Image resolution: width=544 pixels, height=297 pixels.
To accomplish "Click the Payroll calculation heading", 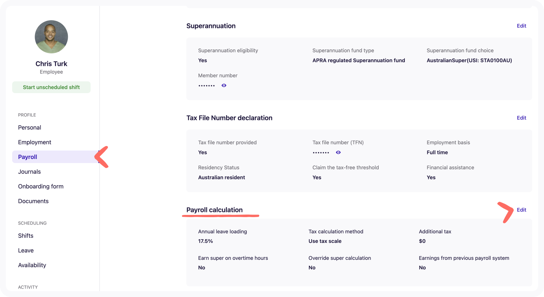I will [214, 210].
